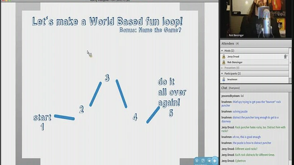Screen dimensions: 294x165
Task: Click the previous slide arrow button
Action: (209, 161)
